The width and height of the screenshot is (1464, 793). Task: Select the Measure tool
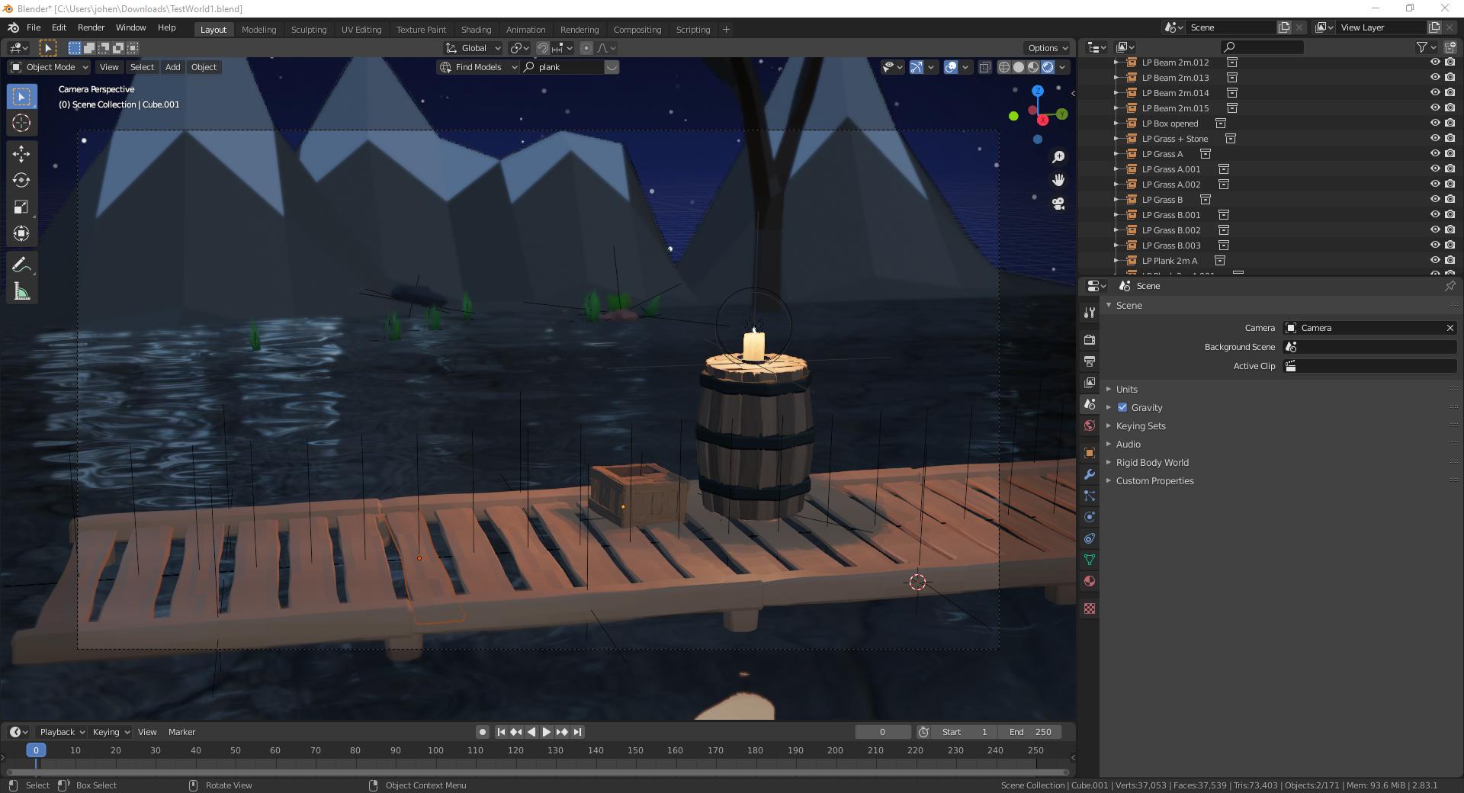pyautogui.click(x=21, y=291)
